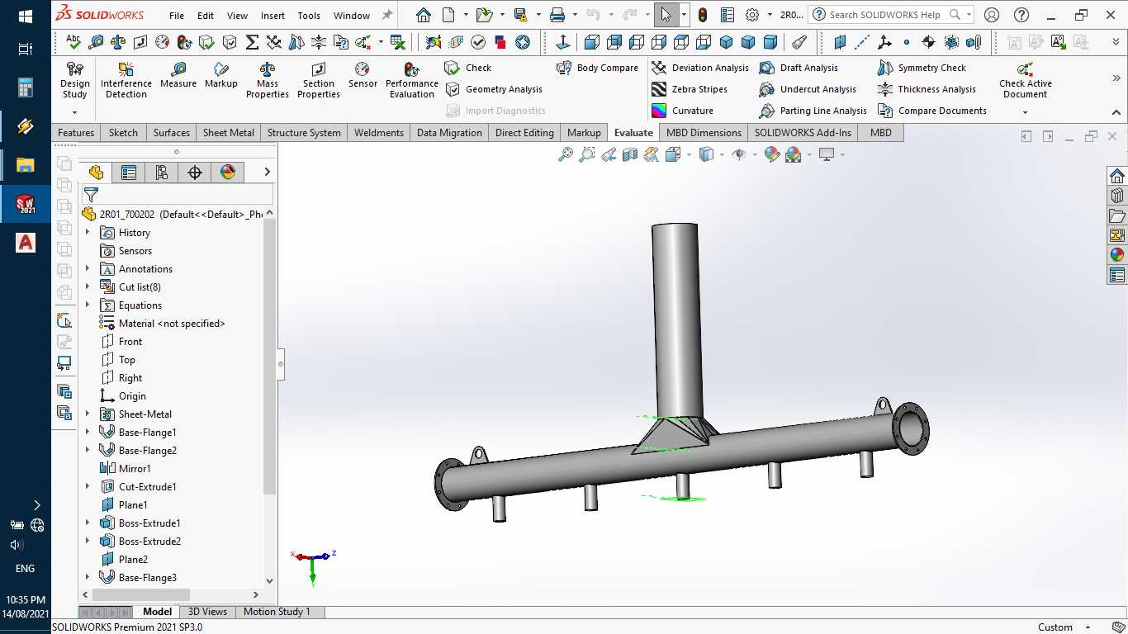Open Thickness Analysis tool
This screenshot has width=1128, height=634.
point(927,89)
